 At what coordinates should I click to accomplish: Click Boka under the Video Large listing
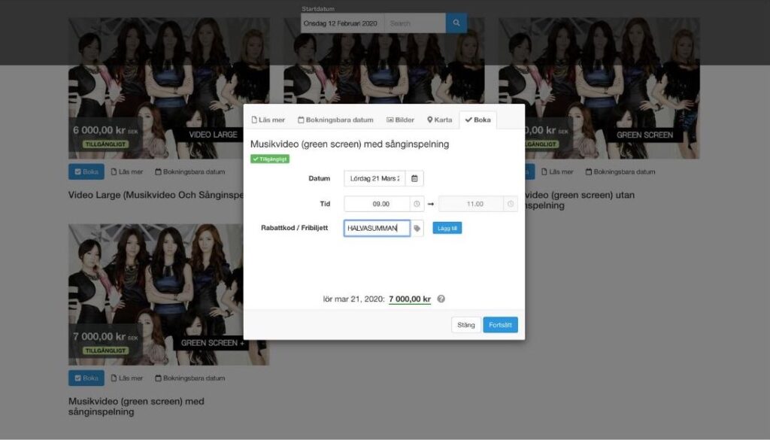[x=86, y=172]
